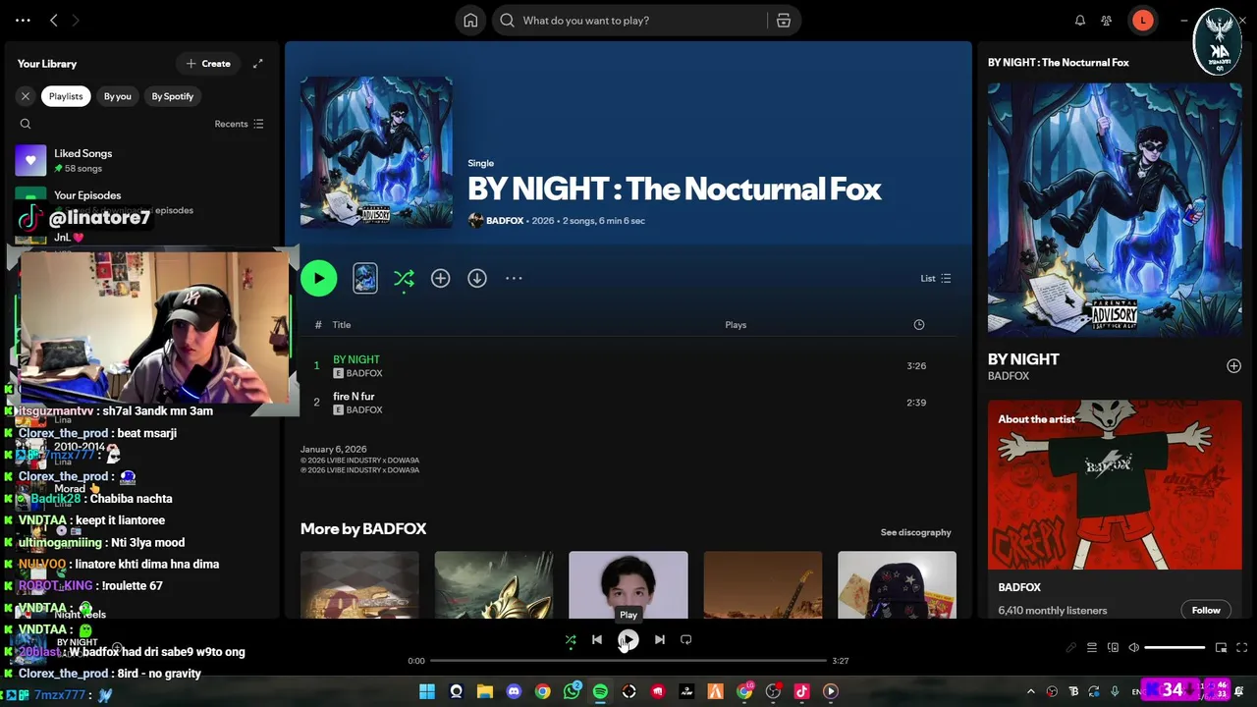
Task: Open the BADFOX artist link under the title
Action: tap(505, 221)
